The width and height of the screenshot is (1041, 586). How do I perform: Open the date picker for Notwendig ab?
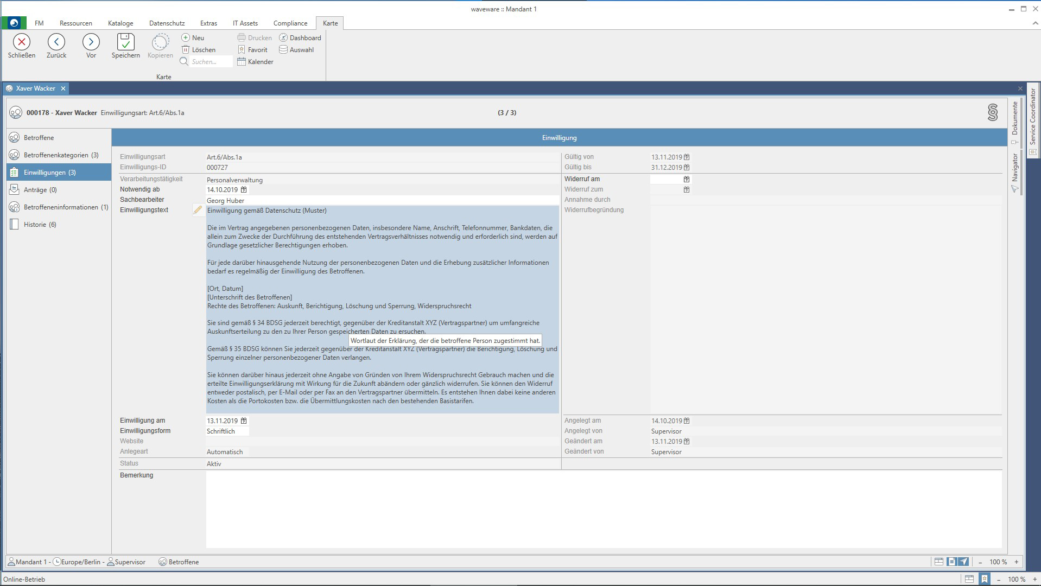coord(244,190)
